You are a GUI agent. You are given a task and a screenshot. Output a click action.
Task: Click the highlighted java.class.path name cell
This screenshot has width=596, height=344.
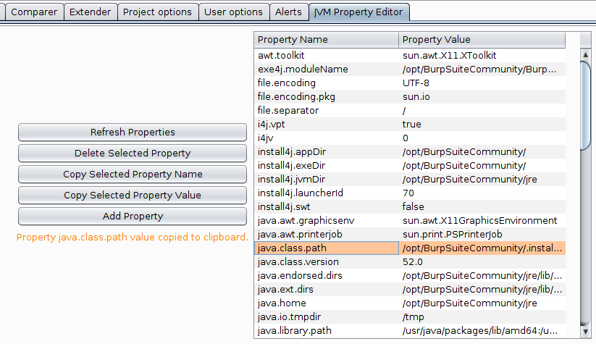[x=326, y=248]
